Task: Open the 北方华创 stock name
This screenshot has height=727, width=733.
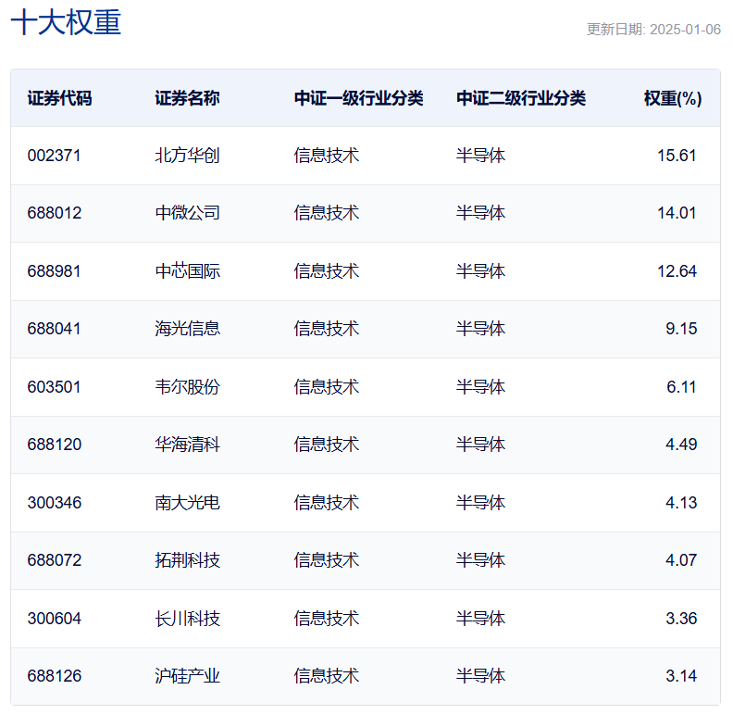Action: [188, 156]
